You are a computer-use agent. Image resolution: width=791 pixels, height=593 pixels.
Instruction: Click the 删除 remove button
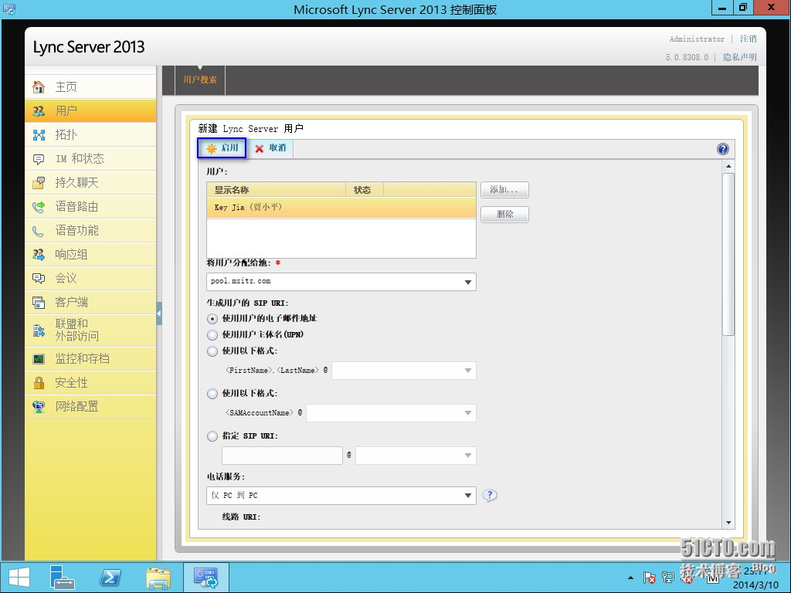coord(504,215)
